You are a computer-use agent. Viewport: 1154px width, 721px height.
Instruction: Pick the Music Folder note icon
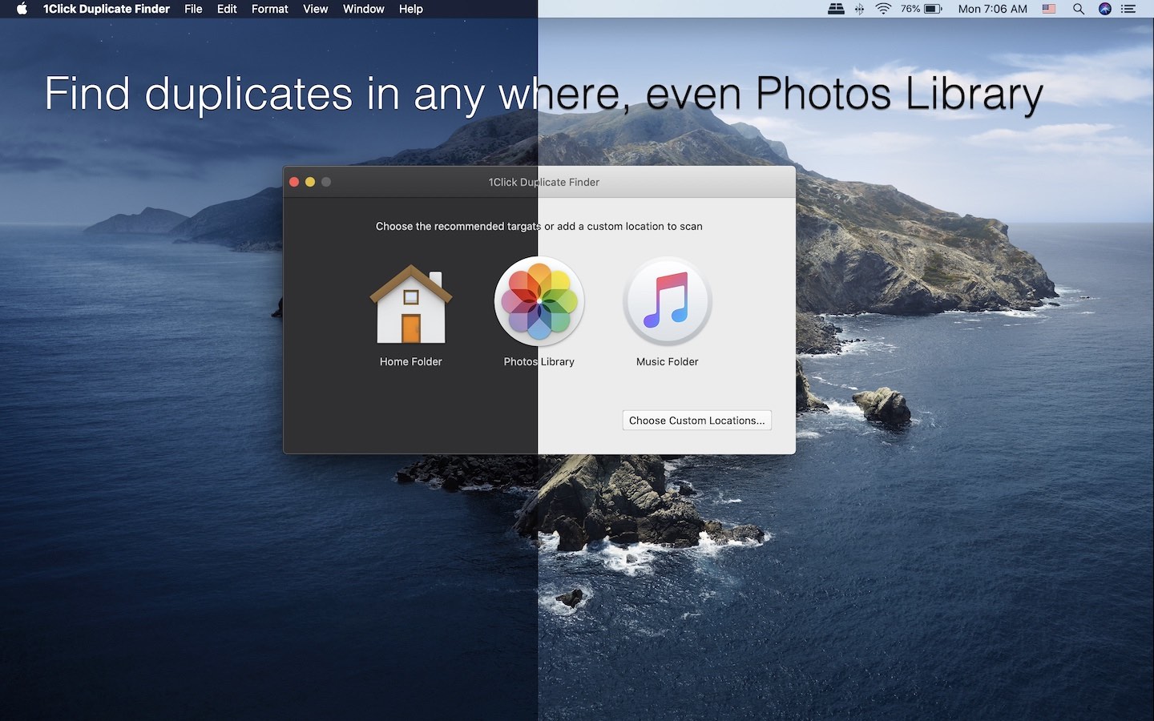pyautogui.click(x=668, y=302)
